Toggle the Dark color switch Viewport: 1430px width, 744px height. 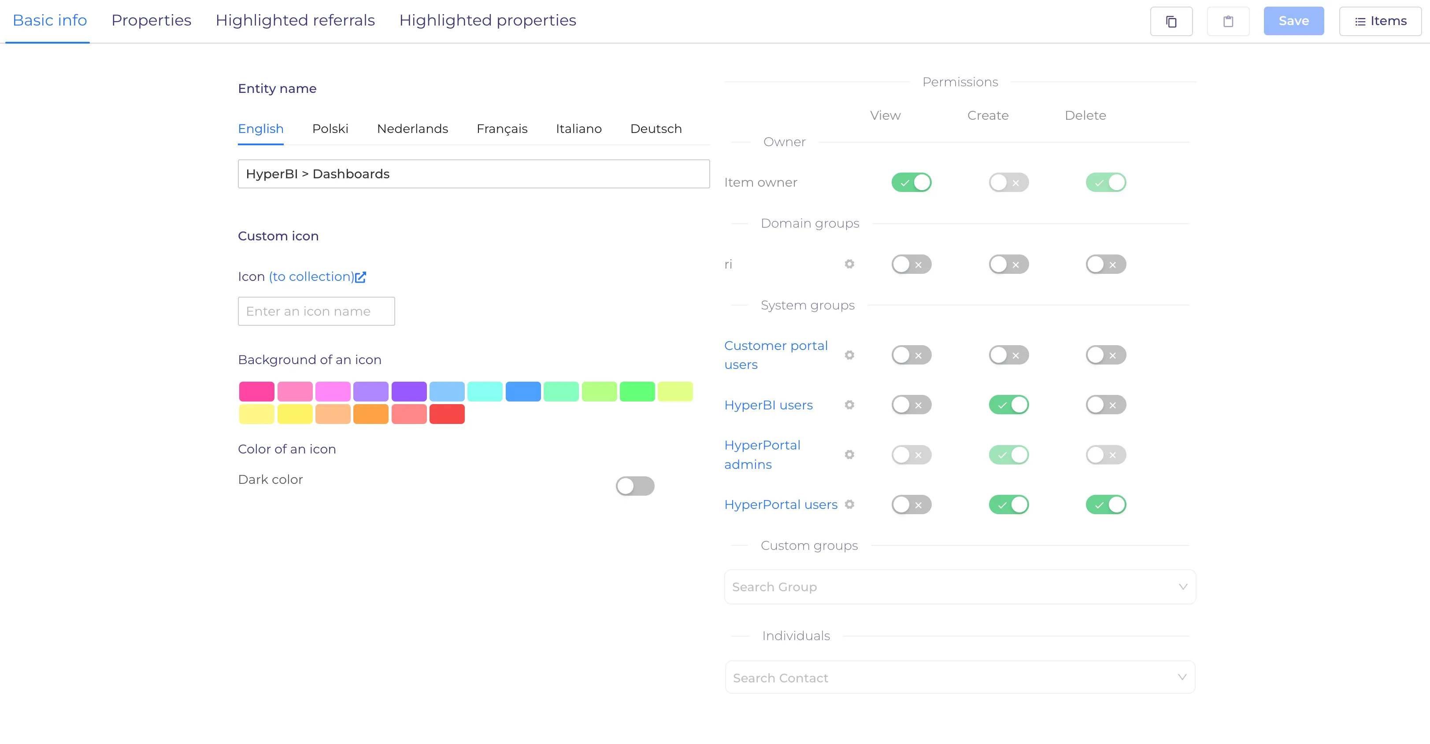pos(635,486)
